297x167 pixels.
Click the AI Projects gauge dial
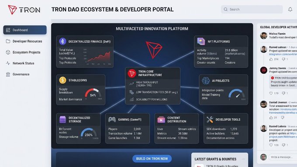(x=237, y=94)
